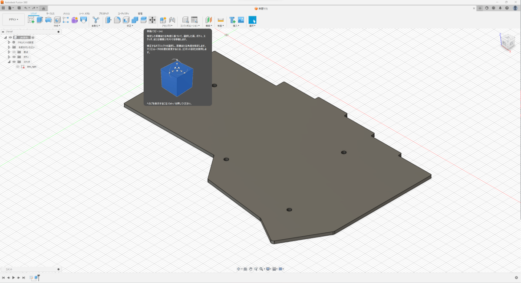Switch to the メッシュ tab
The height and width of the screenshot is (283, 521).
coord(66,14)
